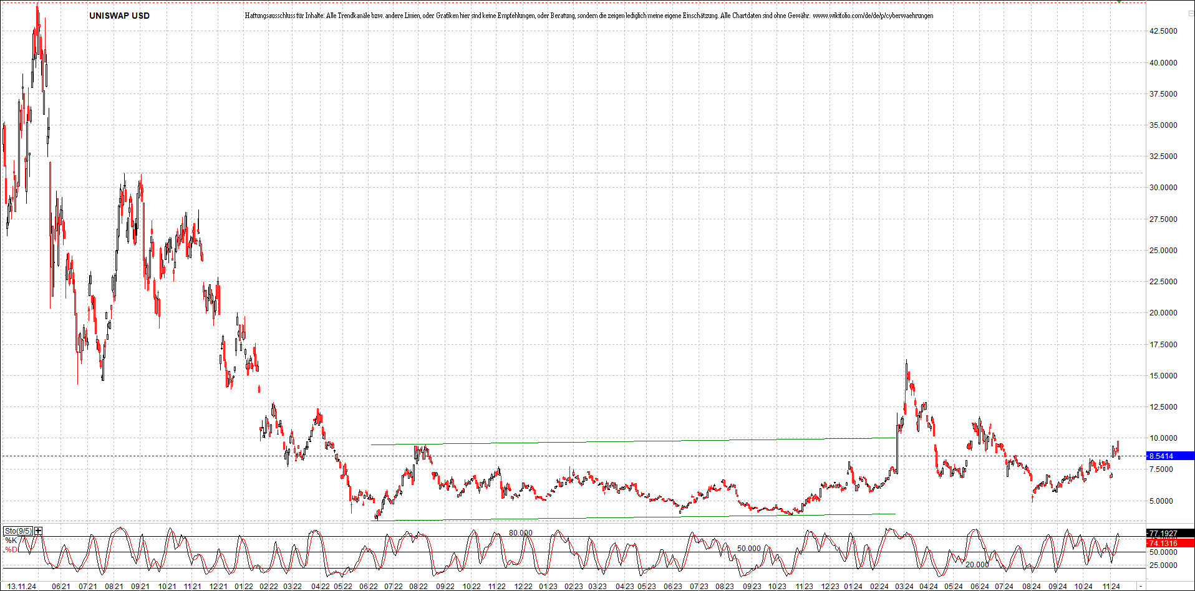Image resolution: width=1195 pixels, height=591 pixels.
Task: Open the wikifolio.com link in the disclaimer
Action: [873, 16]
